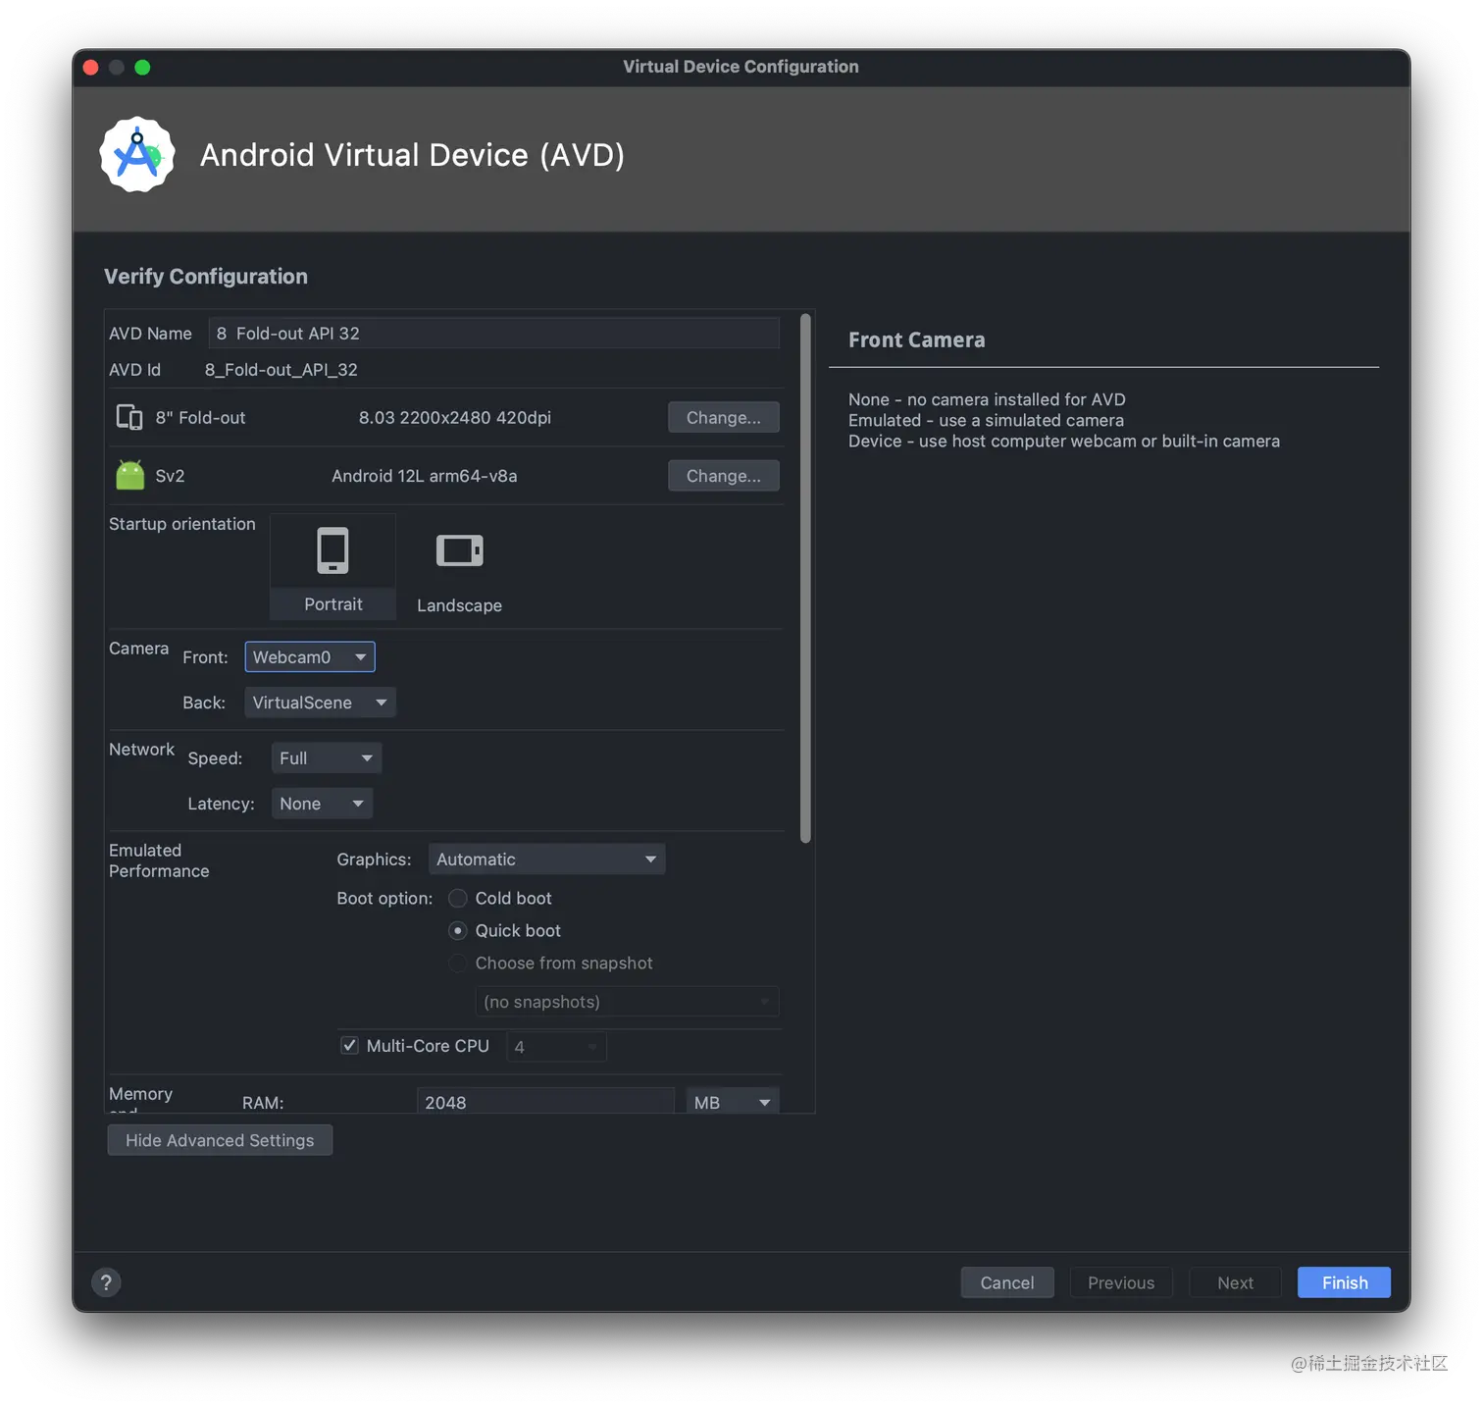Click the green Android Sv2 system image icon
The image size is (1483, 1408).
[129, 475]
